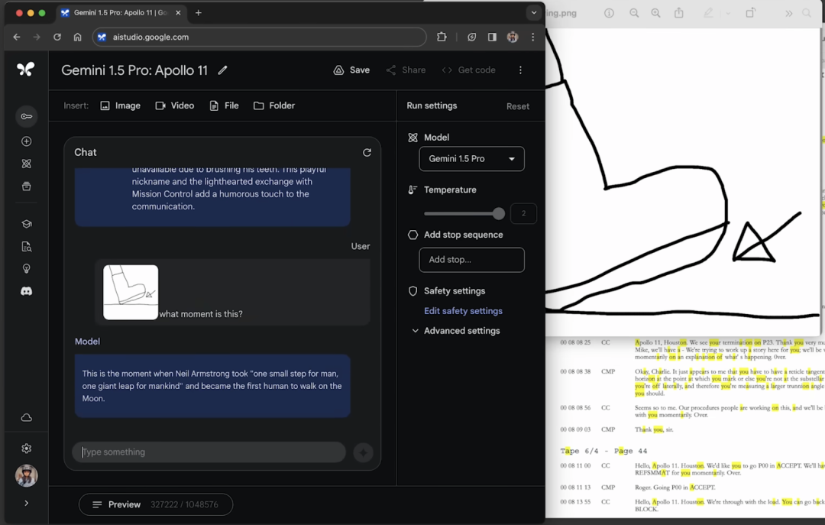
Task: Select the Gemini 1.5 Pro browser tab
Action: (x=120, y=13)
